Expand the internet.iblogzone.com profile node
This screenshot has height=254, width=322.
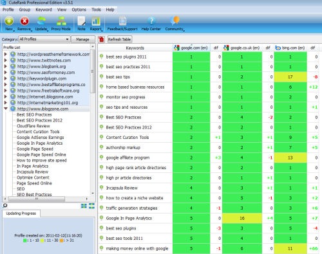point(6,96)
